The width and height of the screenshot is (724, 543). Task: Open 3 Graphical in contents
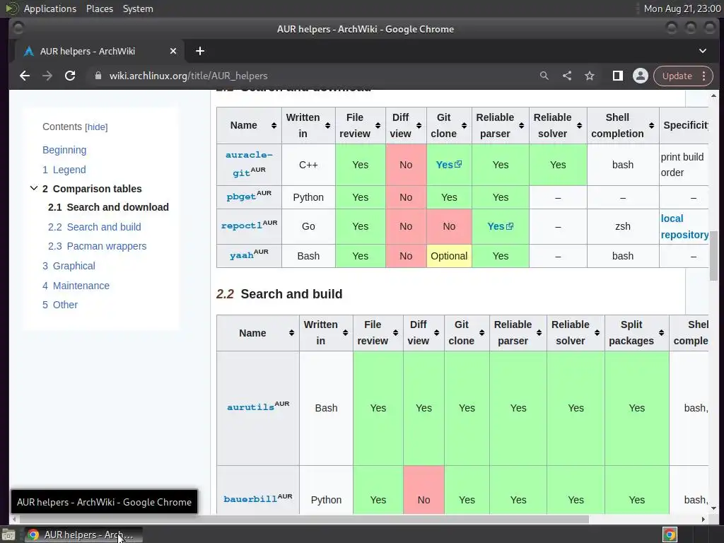(x=69, y=266)
